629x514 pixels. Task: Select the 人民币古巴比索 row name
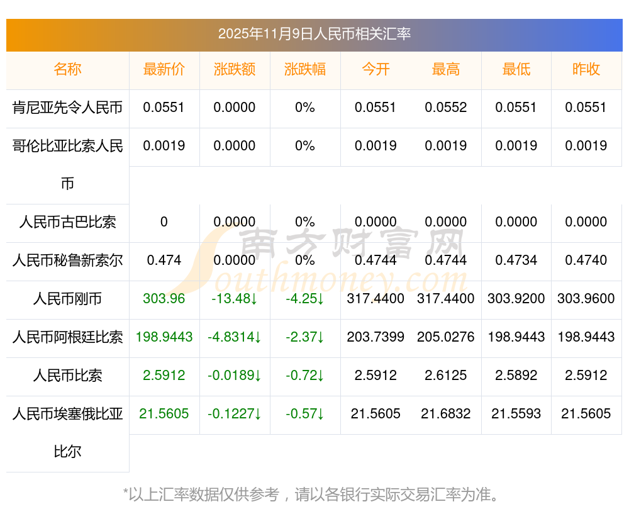(x=67, y=222)
